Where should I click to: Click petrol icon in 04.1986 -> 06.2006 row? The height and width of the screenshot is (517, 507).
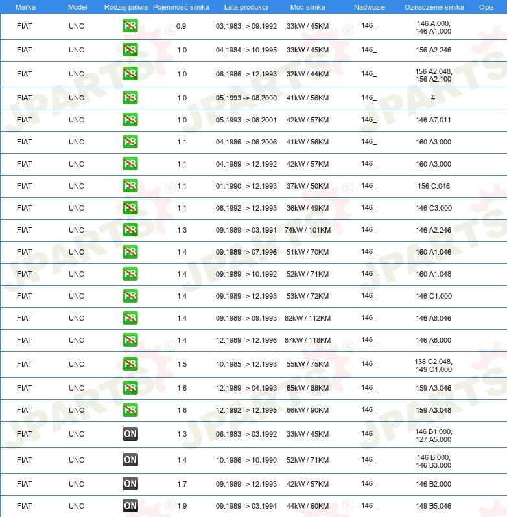[x=130, y=142]
